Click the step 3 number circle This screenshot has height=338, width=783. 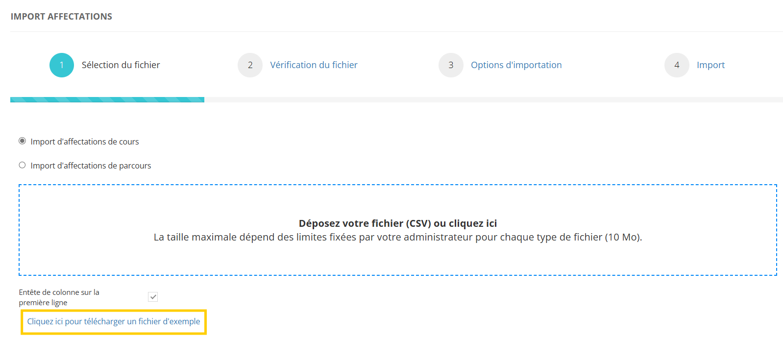tap(451, 65)
